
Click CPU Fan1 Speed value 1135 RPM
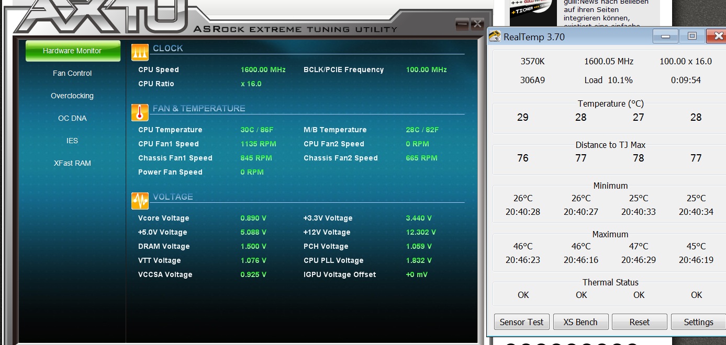pos(258,144)
